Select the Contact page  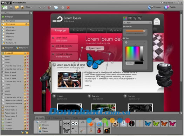pos(15,40)
